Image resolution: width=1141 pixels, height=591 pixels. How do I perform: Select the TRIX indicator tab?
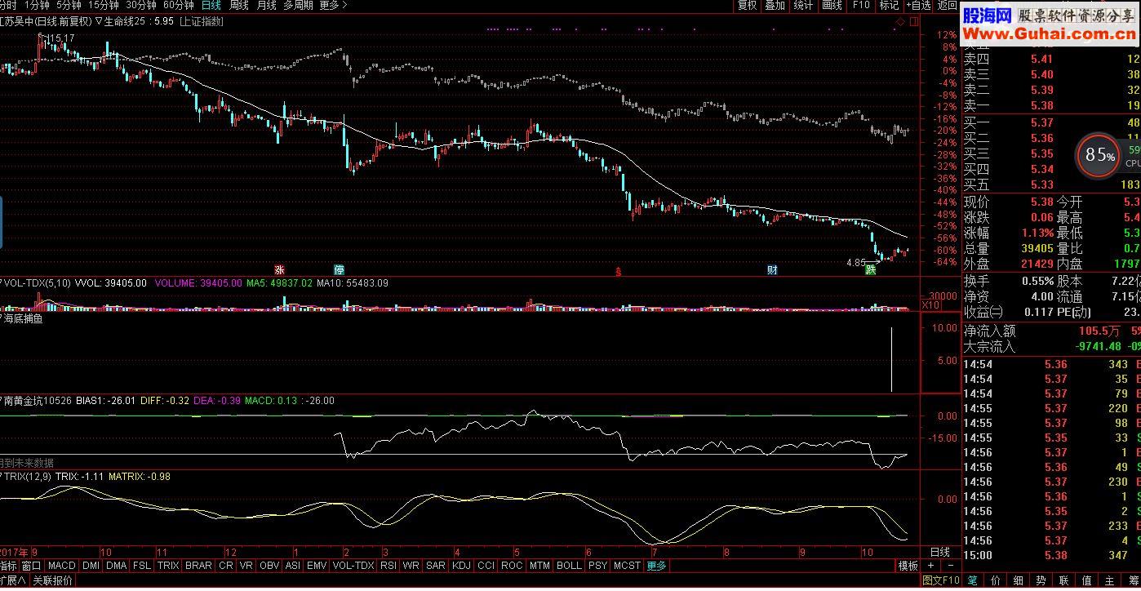[x=168, y=565]
